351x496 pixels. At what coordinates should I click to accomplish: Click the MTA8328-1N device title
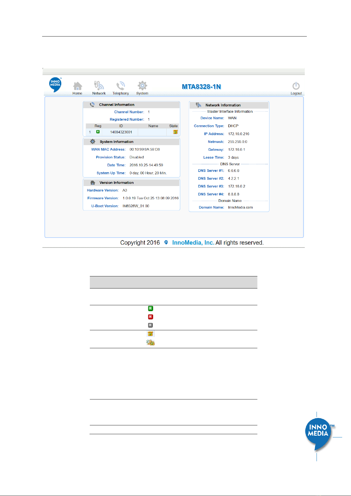pos(201,87)
